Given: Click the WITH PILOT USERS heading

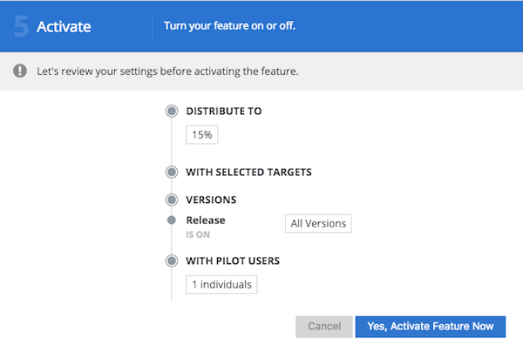Looking at the screenshot, I should point(233,261).
